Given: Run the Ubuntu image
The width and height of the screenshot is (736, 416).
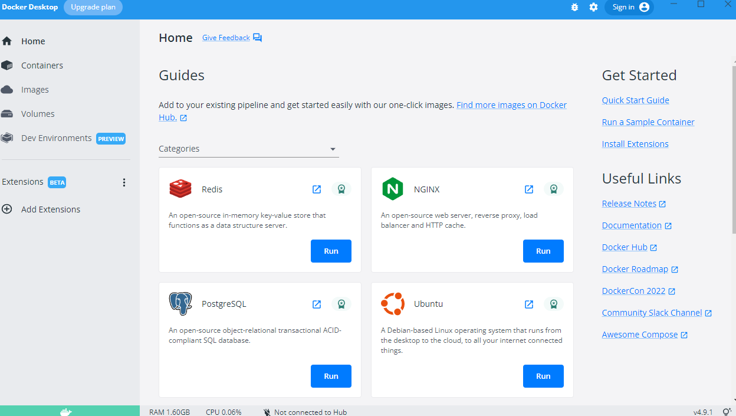Looking at the screenshot, I should [x=543, y=376].
